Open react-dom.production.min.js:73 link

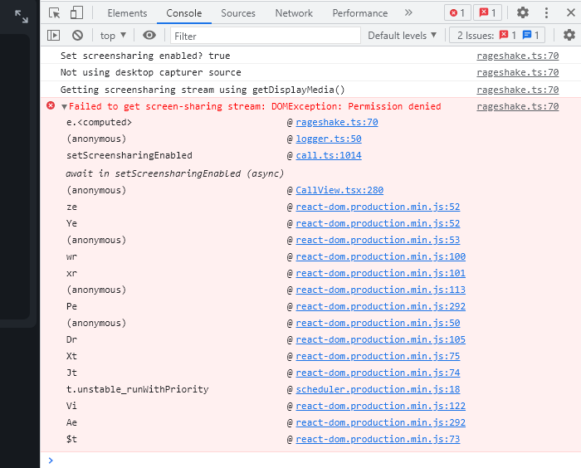378,440
